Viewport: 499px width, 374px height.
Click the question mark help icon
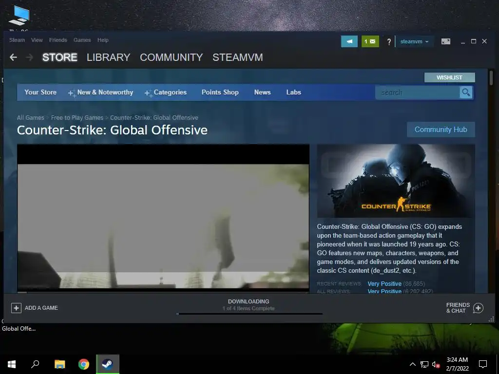(388, 42)
